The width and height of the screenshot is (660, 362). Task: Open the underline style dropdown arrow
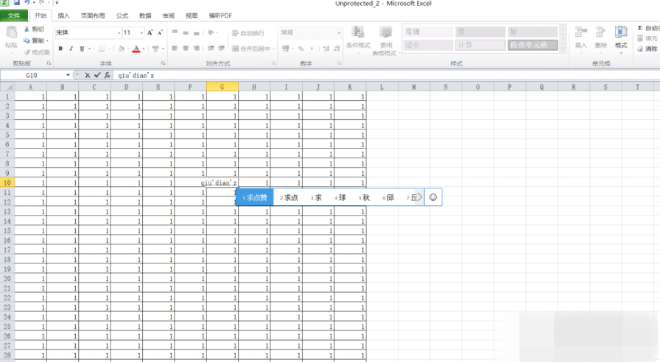[x=90, y=49]
